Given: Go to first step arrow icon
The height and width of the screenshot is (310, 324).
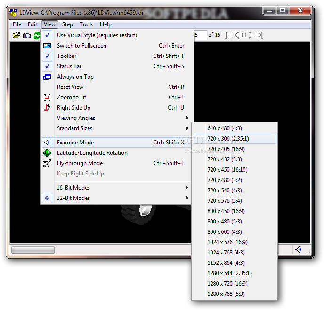Looking at the screenshot, I should [x=228, y=35].
